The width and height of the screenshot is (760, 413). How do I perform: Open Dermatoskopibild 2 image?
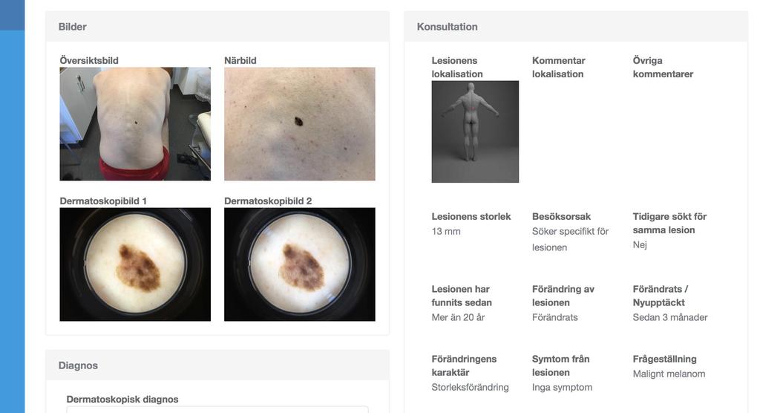tap(300, 264)
